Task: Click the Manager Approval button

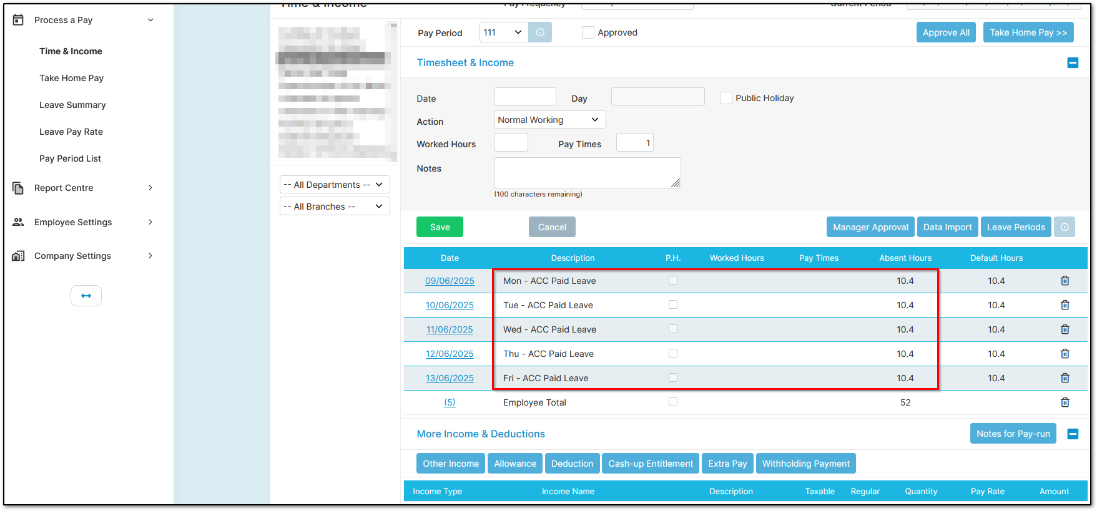Action: coord(870,227)
